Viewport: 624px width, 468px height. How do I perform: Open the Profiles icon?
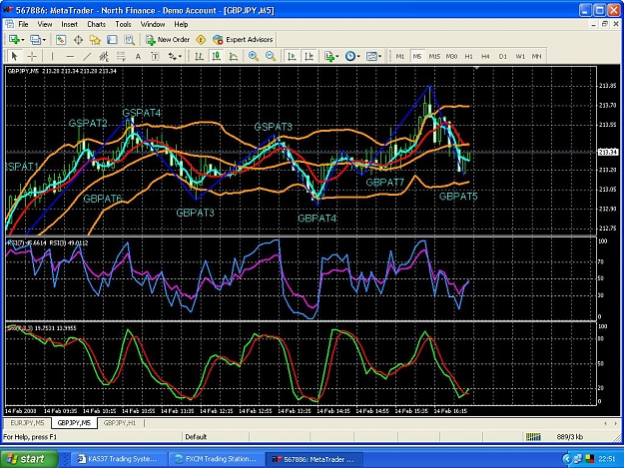(35, 39)
